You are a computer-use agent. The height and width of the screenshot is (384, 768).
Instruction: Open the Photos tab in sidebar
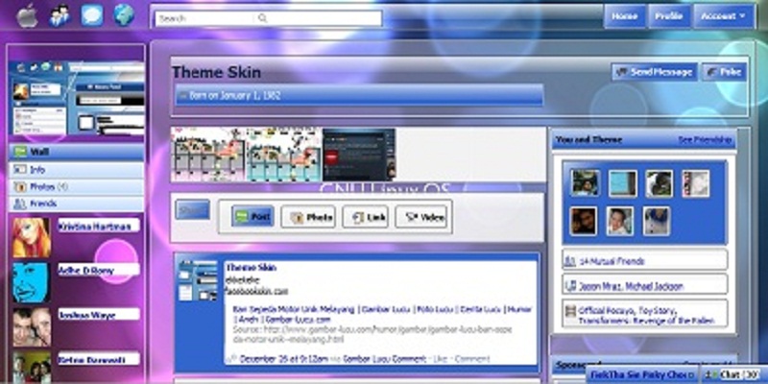(77, 186)
